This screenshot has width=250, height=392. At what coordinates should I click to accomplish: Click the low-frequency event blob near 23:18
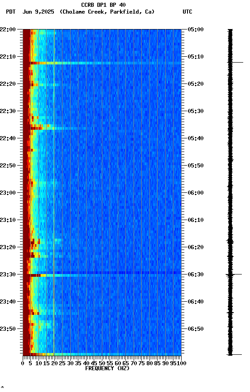coord(35,242)
